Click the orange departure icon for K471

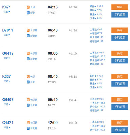click(x=28, y=7)
